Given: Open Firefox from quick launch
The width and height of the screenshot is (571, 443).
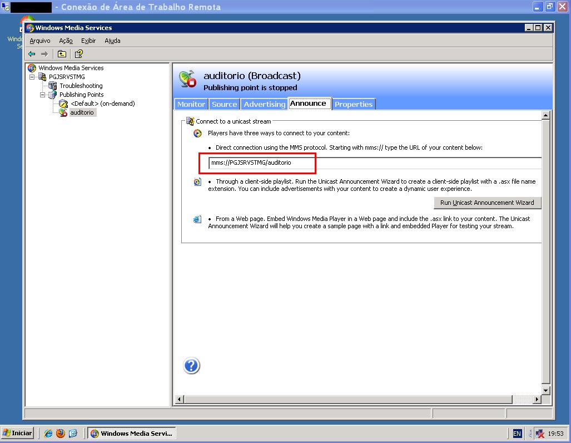Looking at the screenshot, I should (x=61, y=433).
